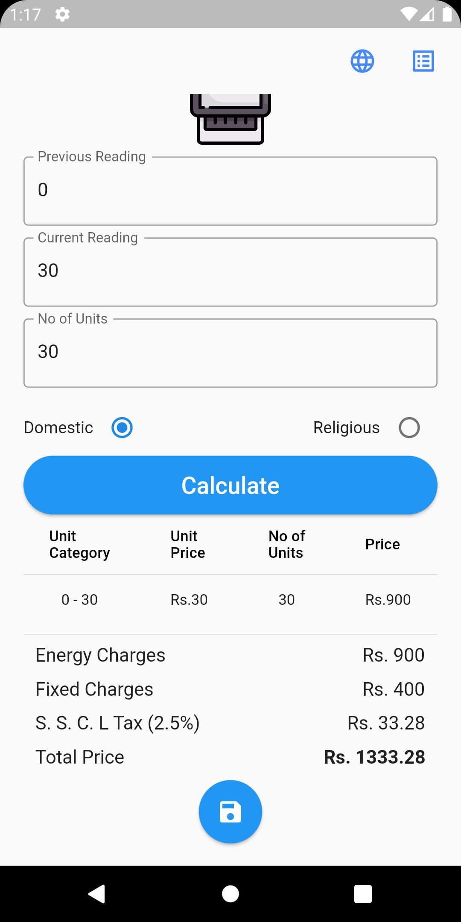Screen dimensions: 461x922
Task: Open saved records list icon
Action: pos(423,61)
